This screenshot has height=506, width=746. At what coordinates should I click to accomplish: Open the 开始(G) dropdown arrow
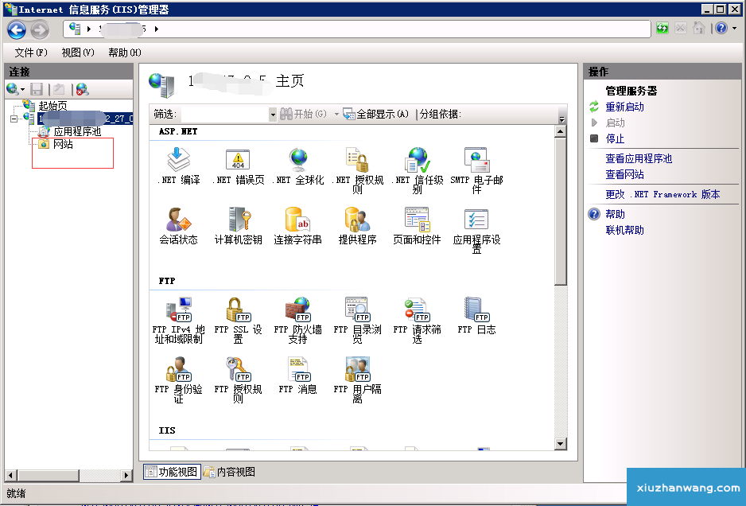point(337,115)
